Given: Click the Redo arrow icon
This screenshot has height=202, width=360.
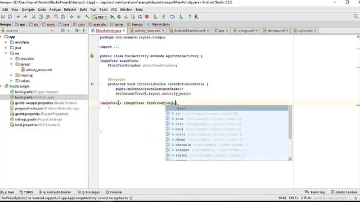Looking at the screenshot, I should pyautogui.click(x=25, y=17).
